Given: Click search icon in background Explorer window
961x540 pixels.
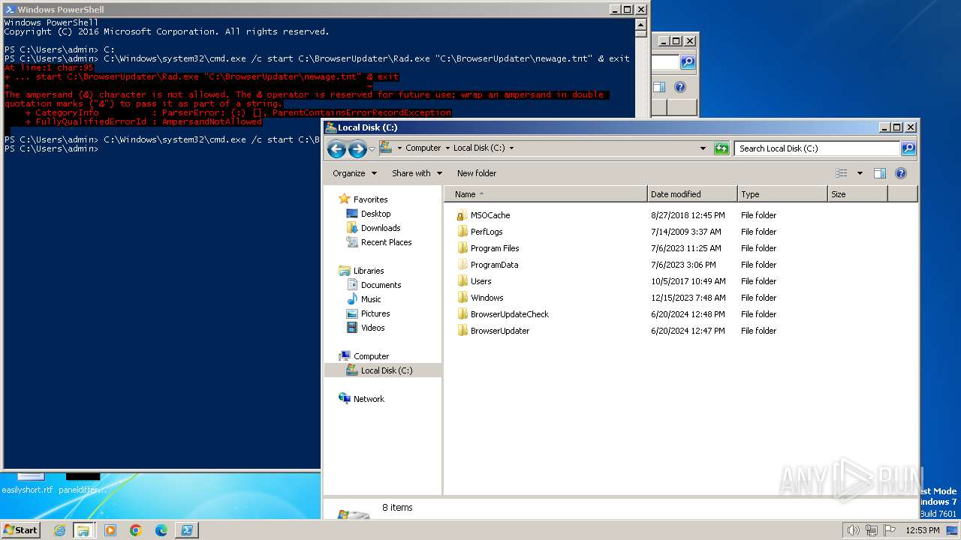Looking at the screenshot, I should pos(688,62).
